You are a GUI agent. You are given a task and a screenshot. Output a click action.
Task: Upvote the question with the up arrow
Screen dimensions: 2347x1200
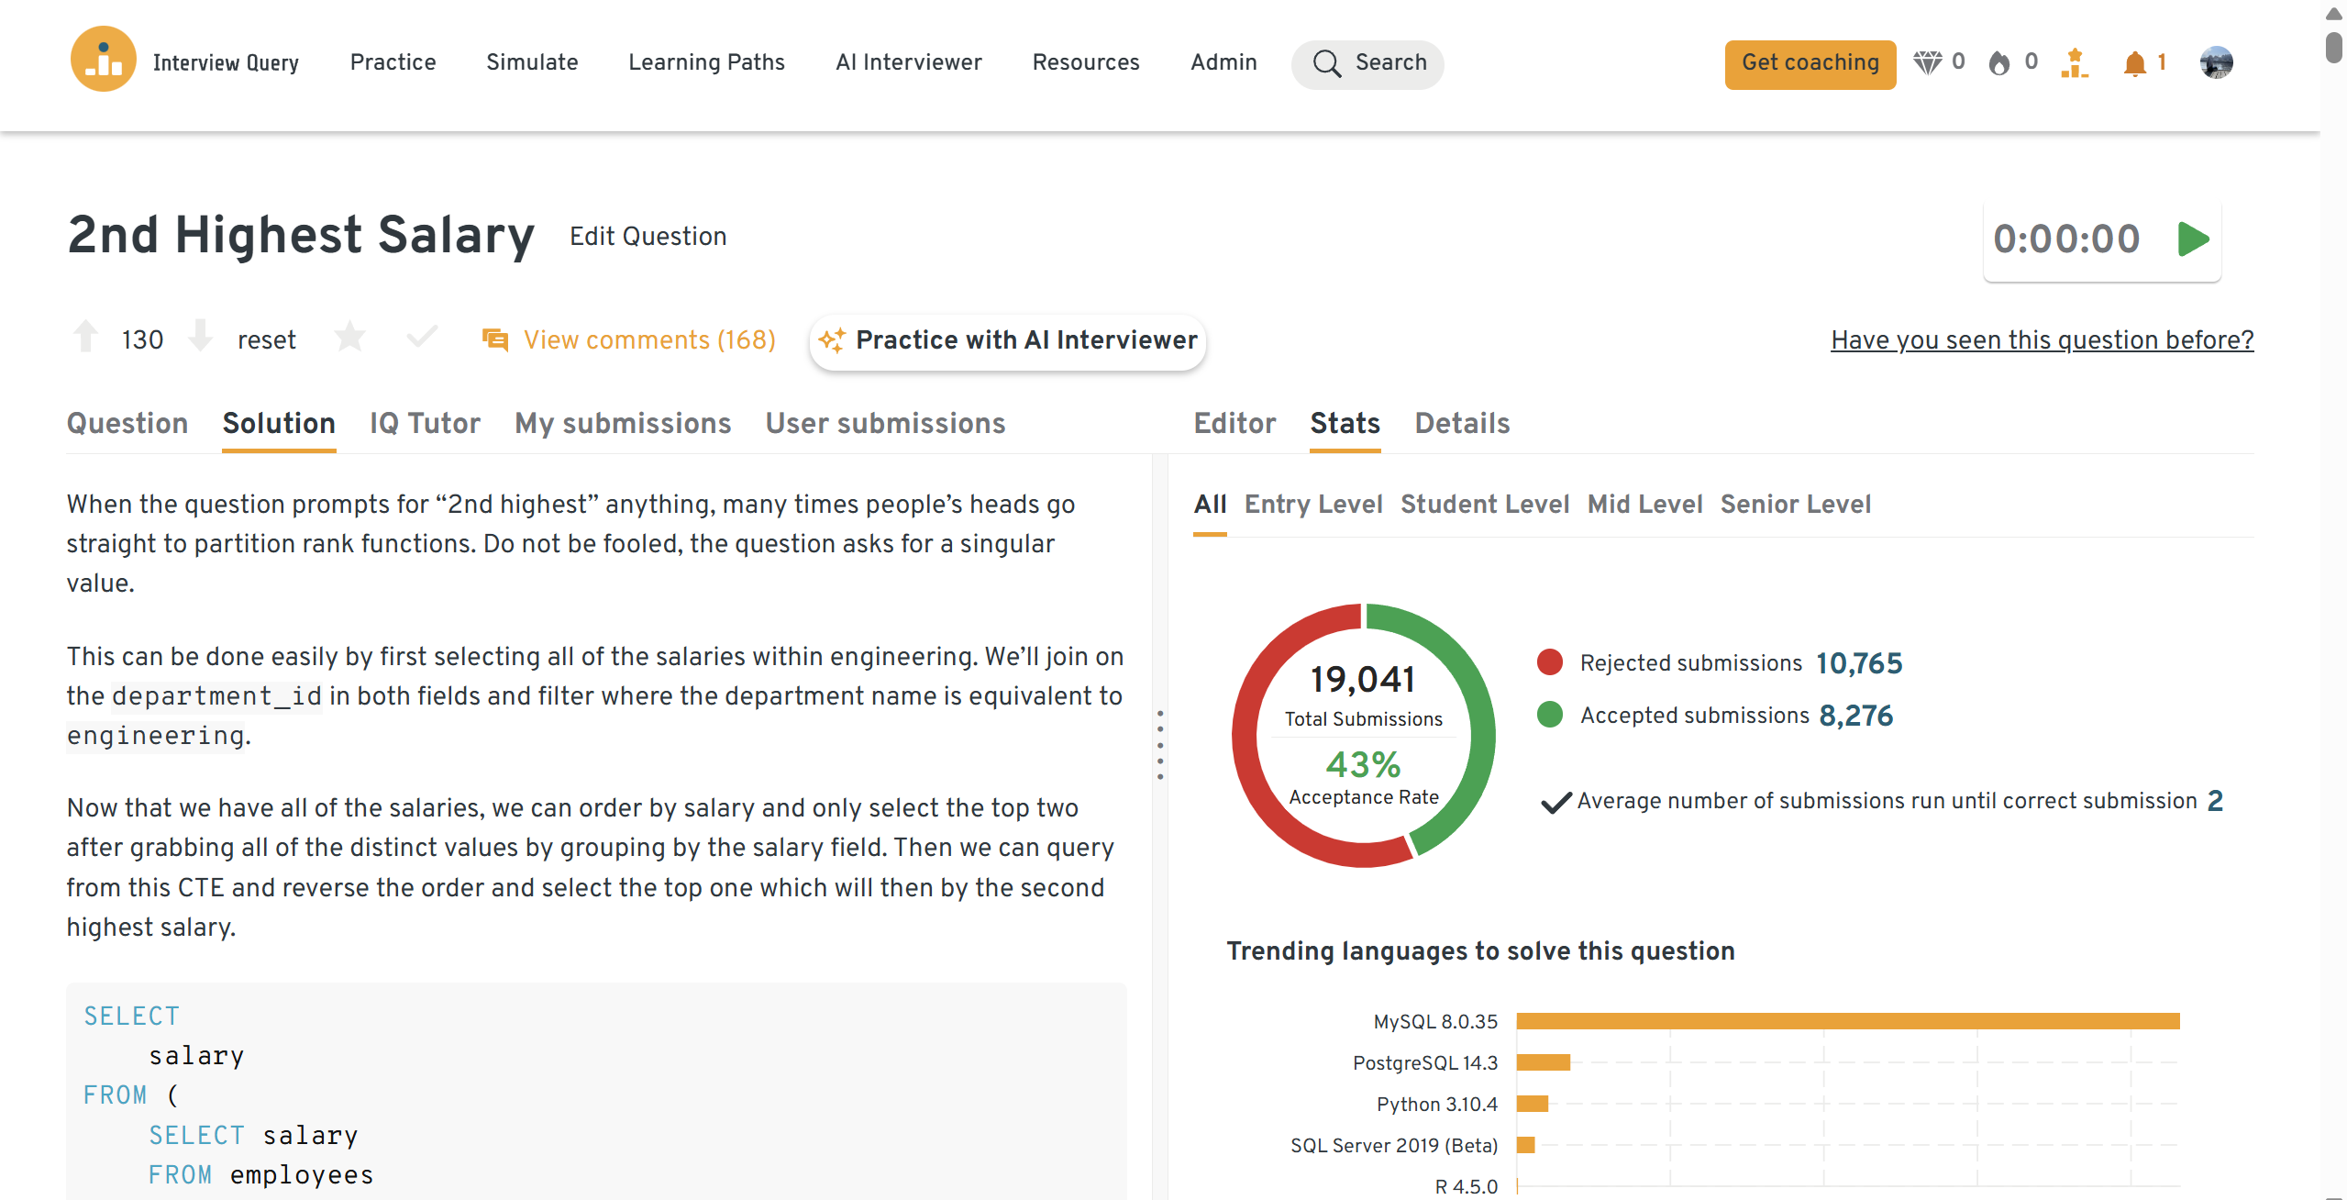pos(86,337)
